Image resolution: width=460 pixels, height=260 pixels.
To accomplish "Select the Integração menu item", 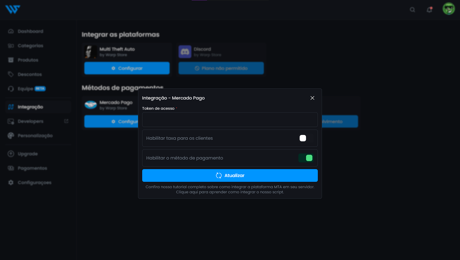I will click(38, 107).
